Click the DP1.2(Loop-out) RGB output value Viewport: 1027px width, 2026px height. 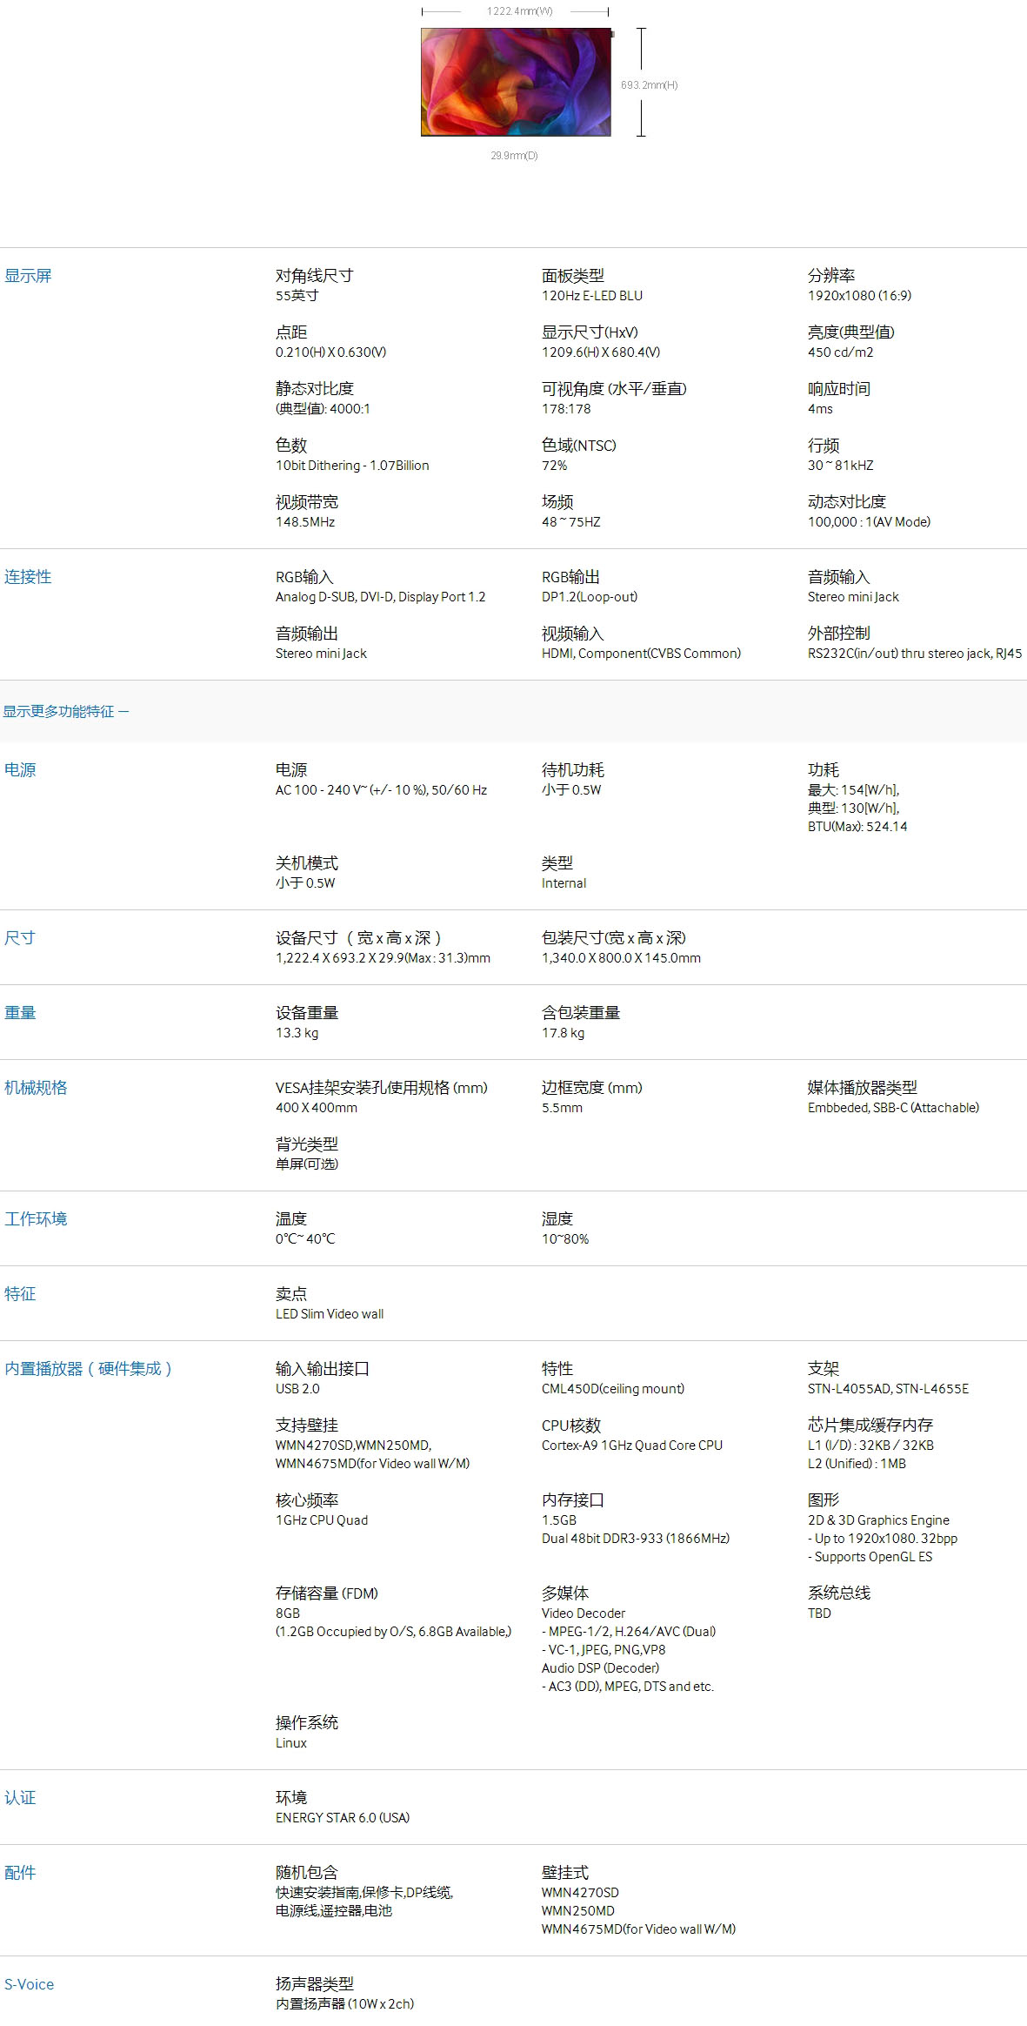[590, 597]
